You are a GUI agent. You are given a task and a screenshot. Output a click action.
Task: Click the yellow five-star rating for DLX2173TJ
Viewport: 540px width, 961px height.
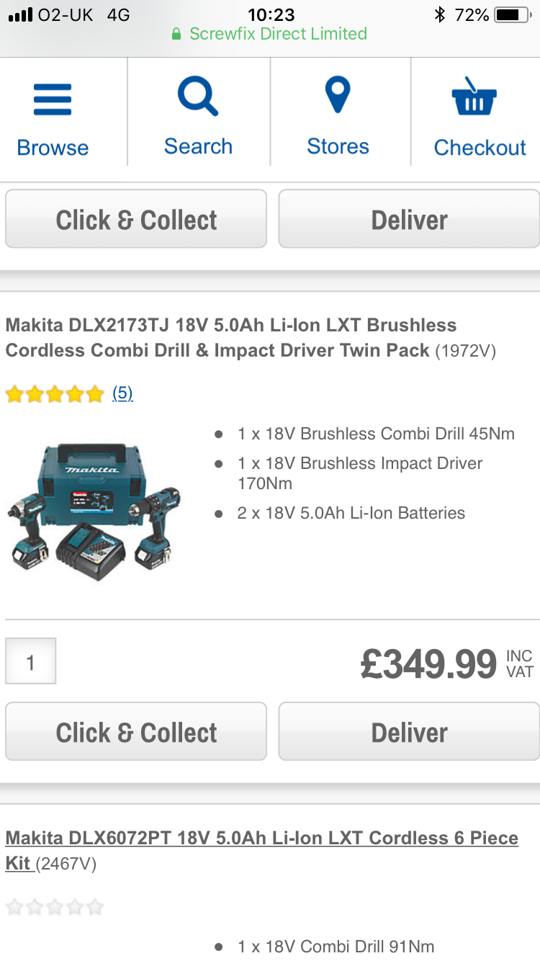tap(55, 394)
